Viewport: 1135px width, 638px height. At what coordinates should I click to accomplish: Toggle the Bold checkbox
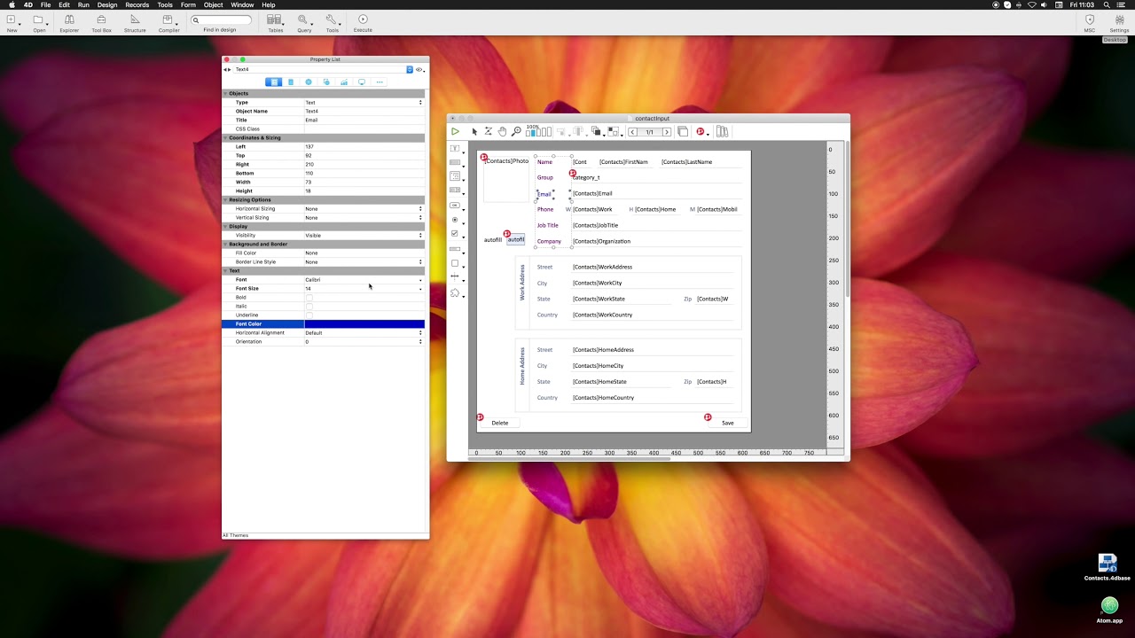(309, 297)
